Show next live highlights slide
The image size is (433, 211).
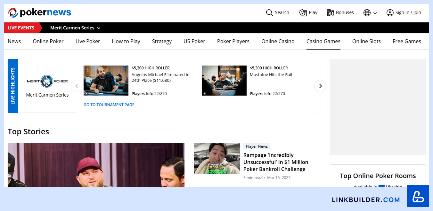click(x=320, y=86)
